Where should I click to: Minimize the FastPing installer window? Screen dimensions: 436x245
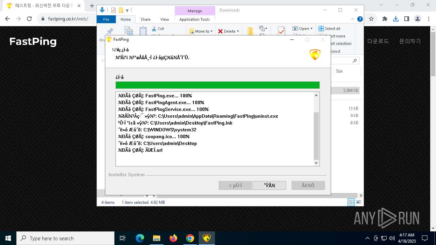[x=292, y=39]
